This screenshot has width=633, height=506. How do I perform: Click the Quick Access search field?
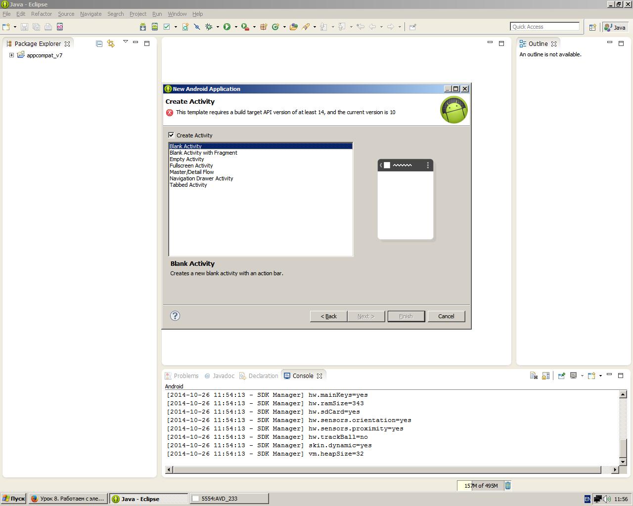click(x=544, y=27)
